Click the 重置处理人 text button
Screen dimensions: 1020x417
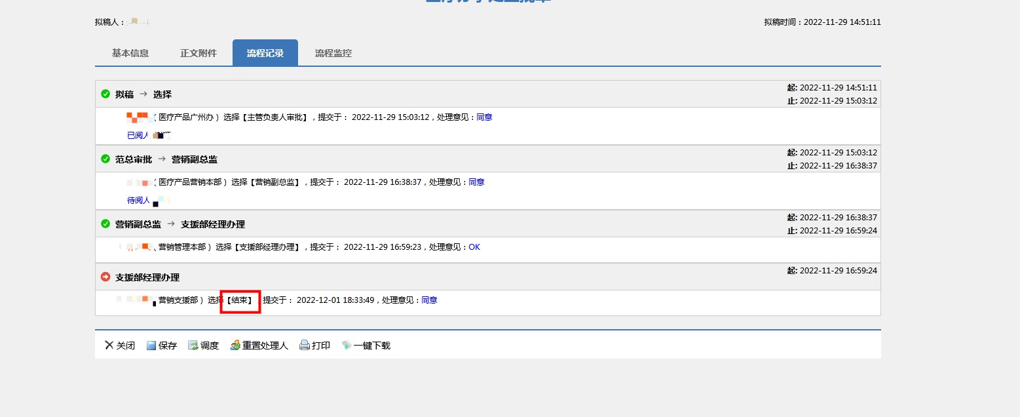pos(265,346)
